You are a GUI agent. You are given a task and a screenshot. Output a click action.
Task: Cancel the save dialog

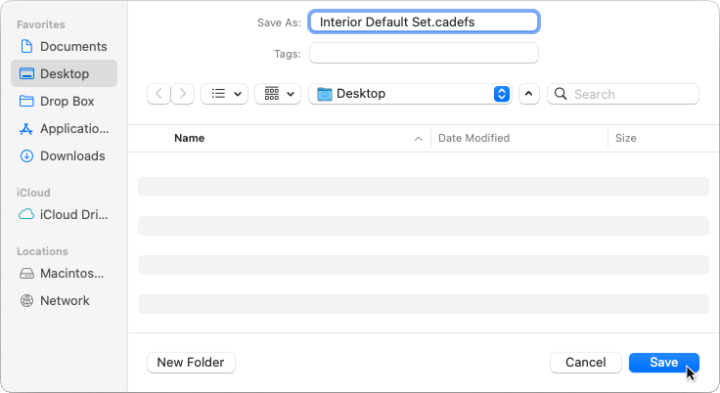click(586, 363)
